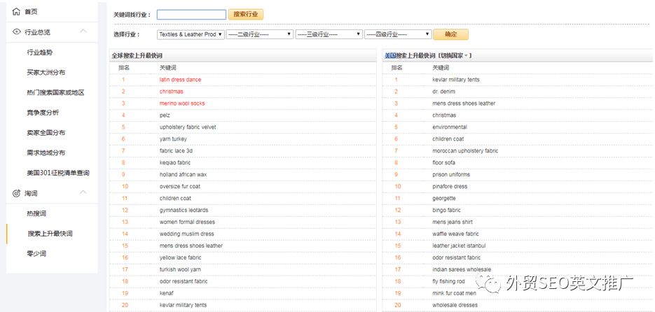Click keyword 'gymnastics leotards'
Screen dimensions: 655x312
tap(184, 211)
